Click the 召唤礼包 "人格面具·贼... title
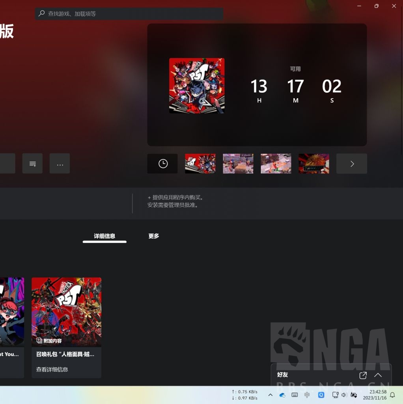 [65, 354]
